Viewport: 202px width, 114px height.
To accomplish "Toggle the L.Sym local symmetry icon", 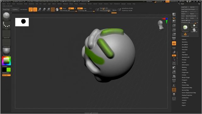I will [174, 48].
